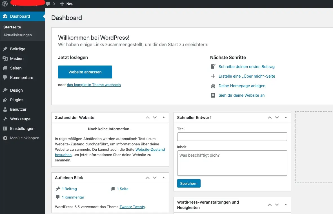Click the Menü einklappen arrow icon
The image size is (333, 214).
[5, 138]
